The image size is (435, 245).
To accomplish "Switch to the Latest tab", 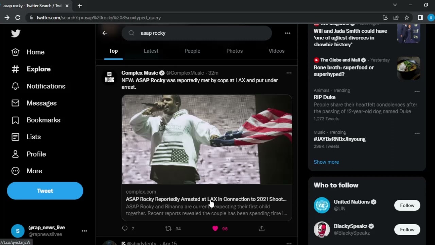I will pyautogui.click(x=151, y=51).
